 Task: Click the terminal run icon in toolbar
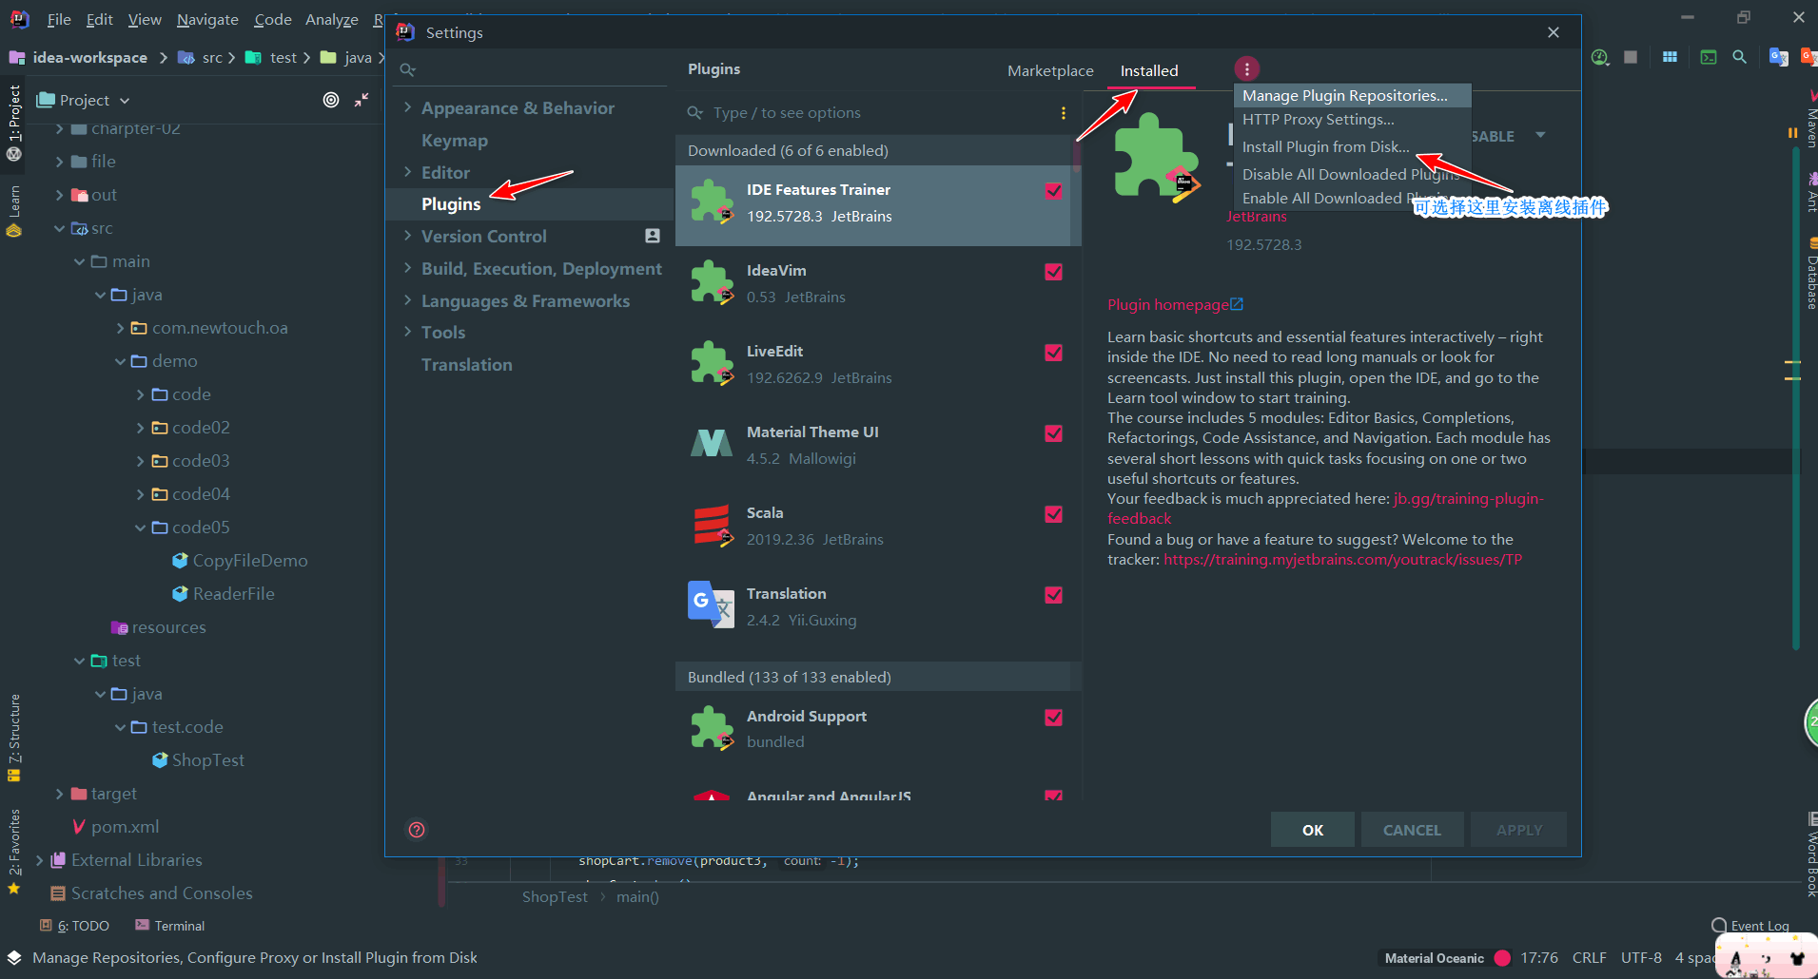pos(1709,57)
